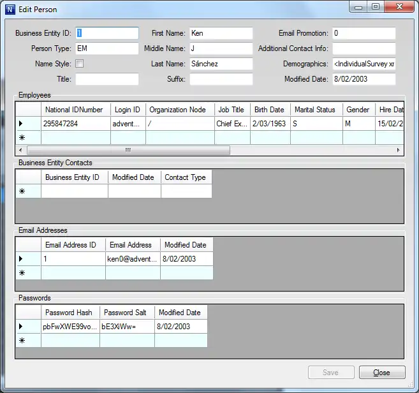Screen dimensions: 419x393
Task: Click the Business Entity ID column header
Action: (x=74, y=177)
